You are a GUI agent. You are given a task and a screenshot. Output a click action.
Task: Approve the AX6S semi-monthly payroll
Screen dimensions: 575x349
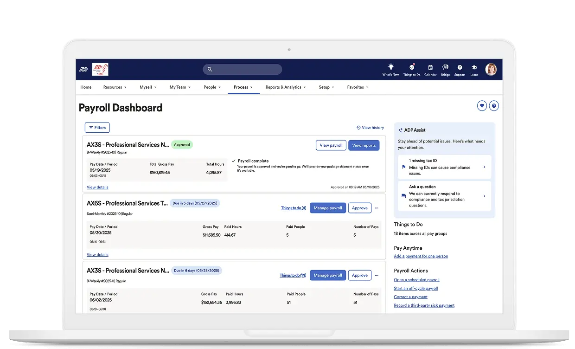[x=360, y=208]
